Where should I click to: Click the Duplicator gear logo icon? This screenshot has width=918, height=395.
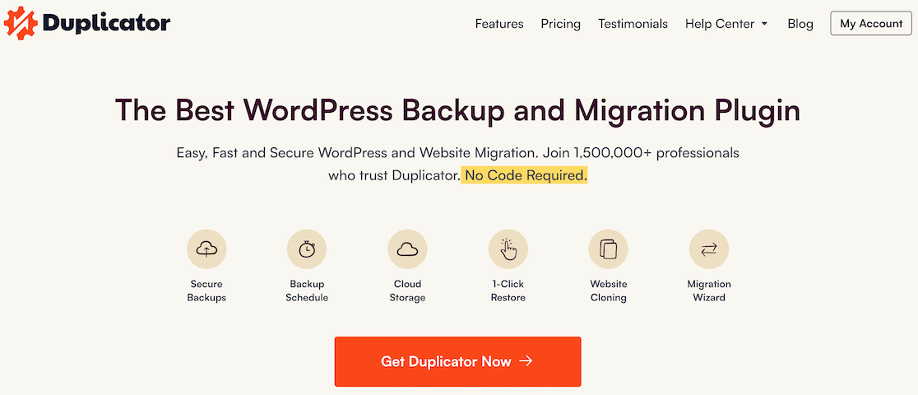point(21,23)
